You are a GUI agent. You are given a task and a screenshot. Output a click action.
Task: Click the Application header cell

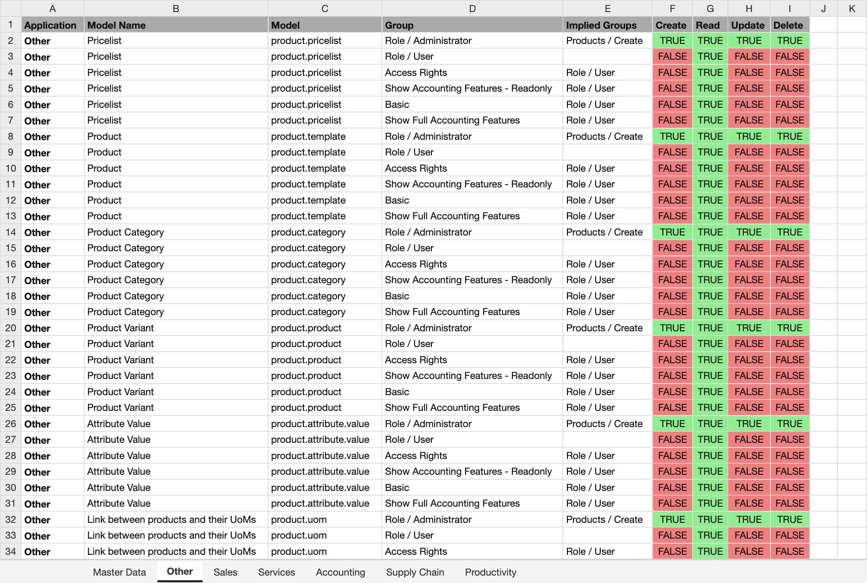(x=52, y=25)
